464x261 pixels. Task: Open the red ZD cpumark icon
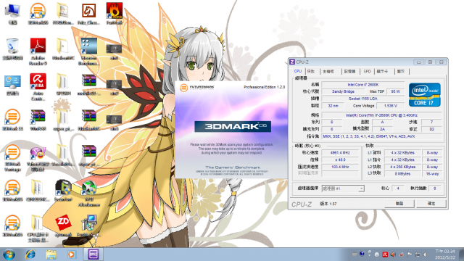(x=63, y=226)
